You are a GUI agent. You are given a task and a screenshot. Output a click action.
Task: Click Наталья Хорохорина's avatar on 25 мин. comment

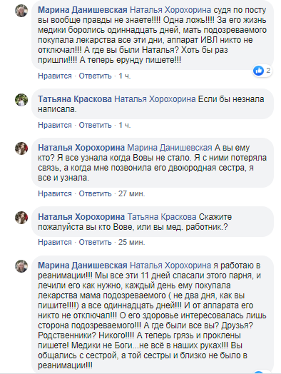pos(21,218)
